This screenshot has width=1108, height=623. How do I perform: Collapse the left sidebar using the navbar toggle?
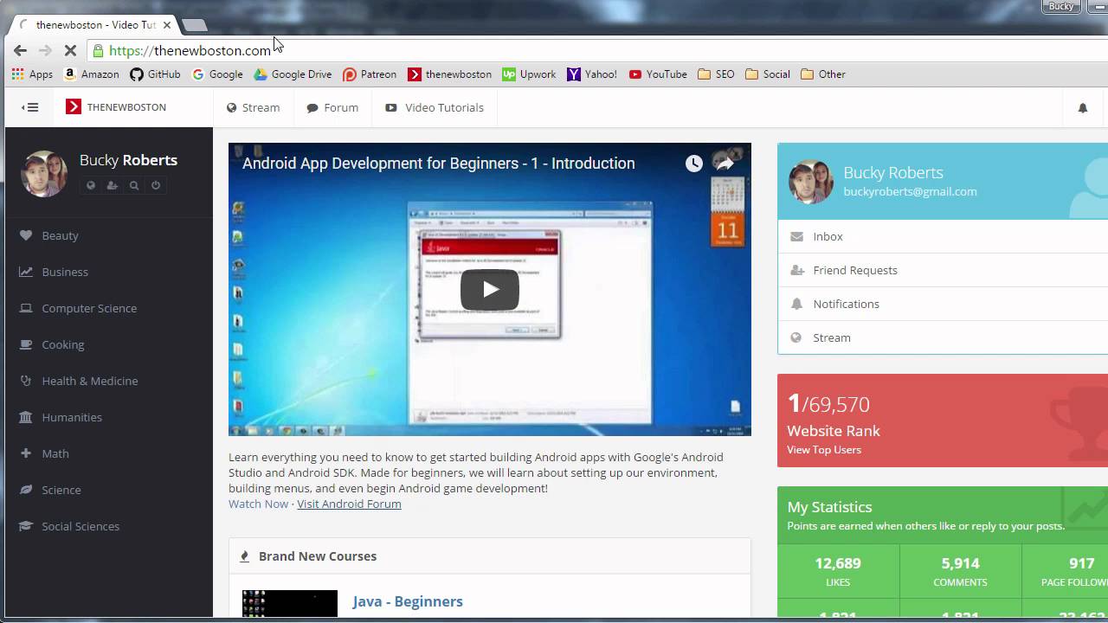(30, 107)
